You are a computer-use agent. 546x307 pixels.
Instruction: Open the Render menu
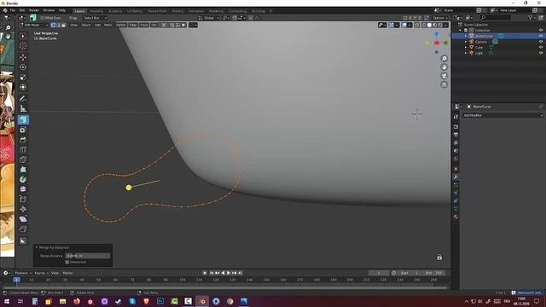click(34, 10)
